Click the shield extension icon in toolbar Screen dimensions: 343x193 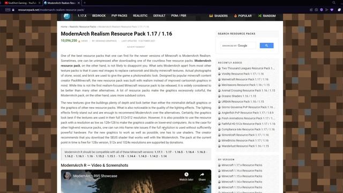(322, 10)
